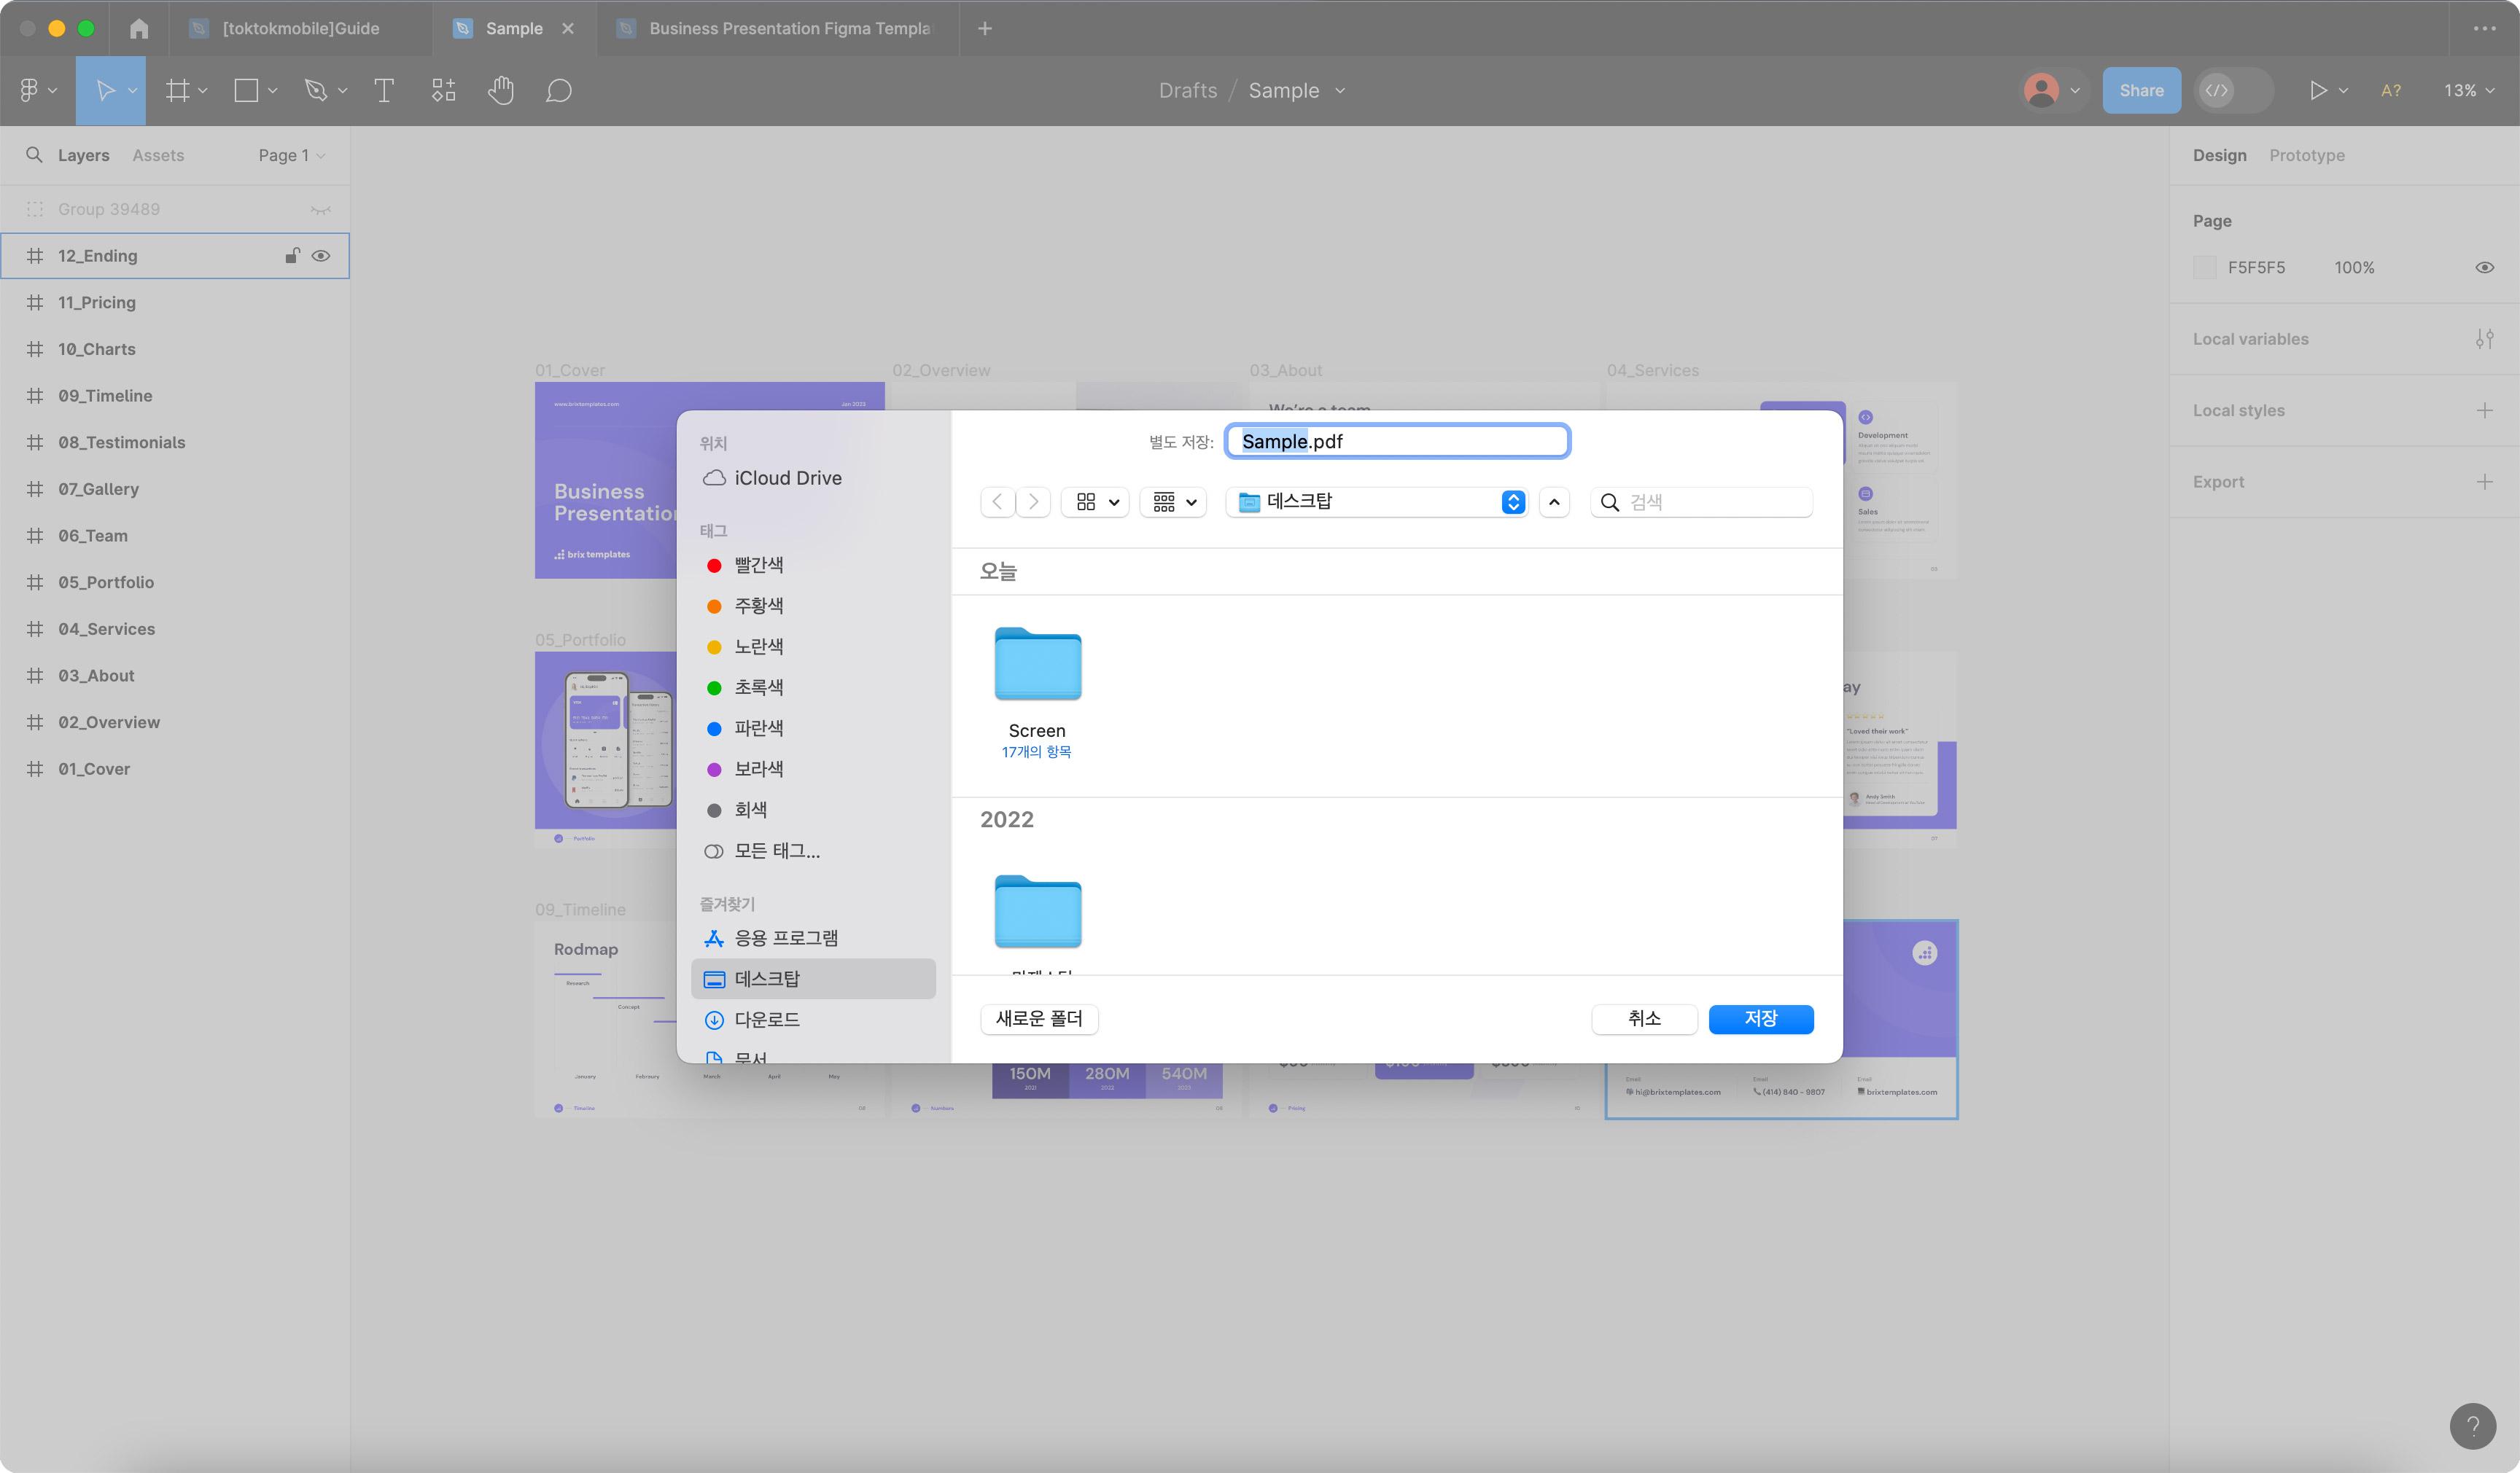Go to Figma home icon

(139, 29)
